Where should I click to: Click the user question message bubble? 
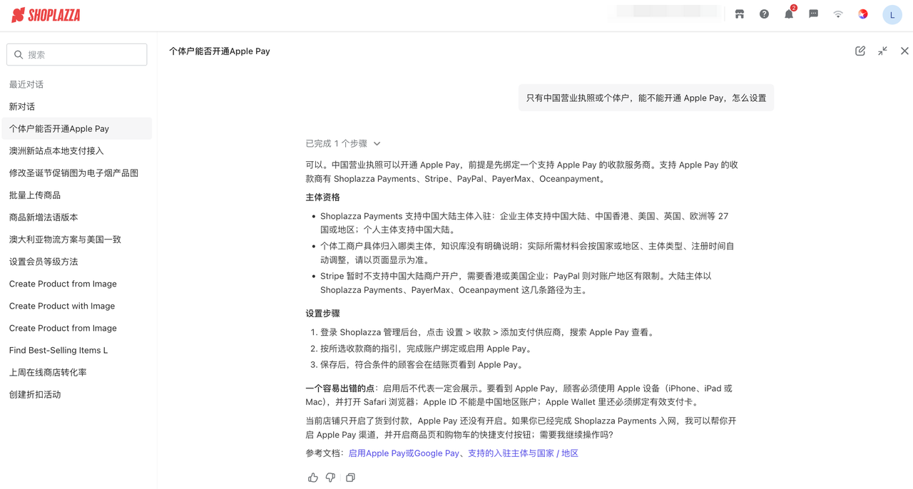click(646, 98)
